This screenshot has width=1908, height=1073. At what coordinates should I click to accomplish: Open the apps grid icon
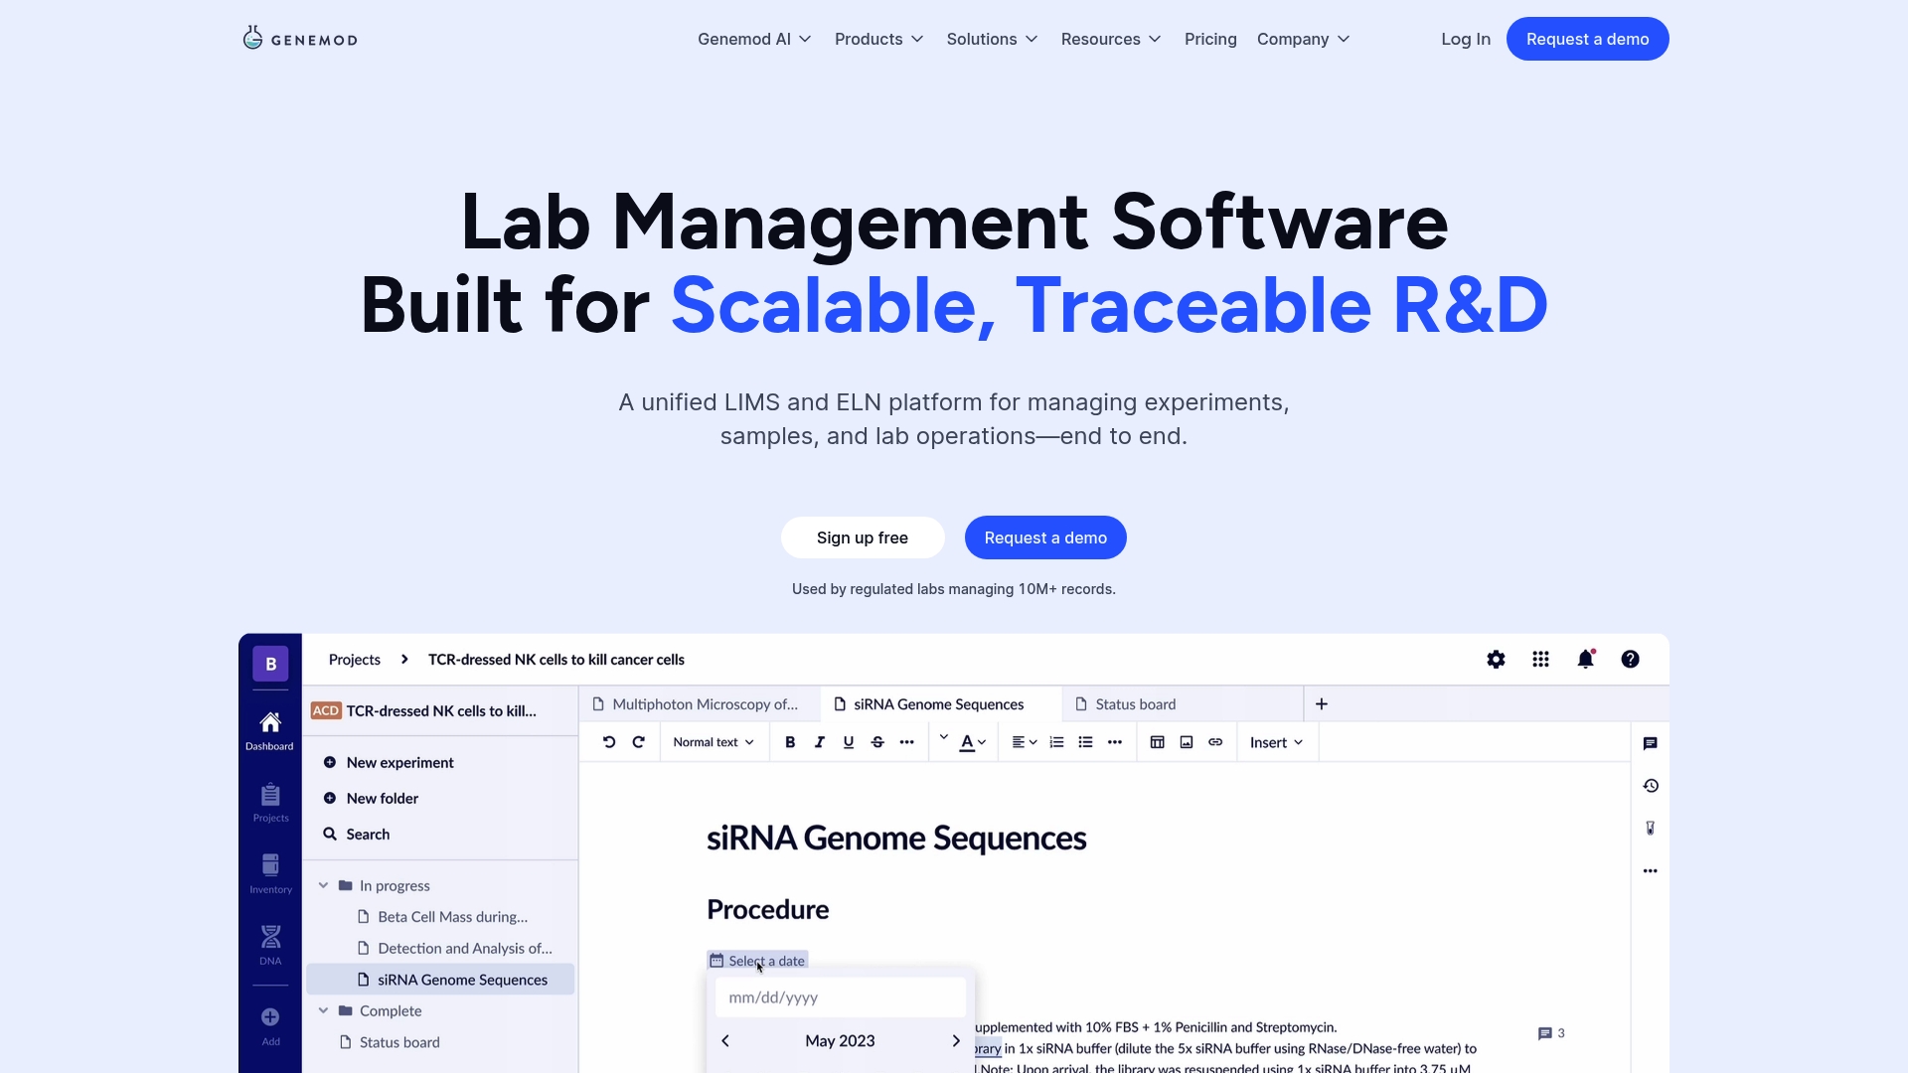point(1539,659)
